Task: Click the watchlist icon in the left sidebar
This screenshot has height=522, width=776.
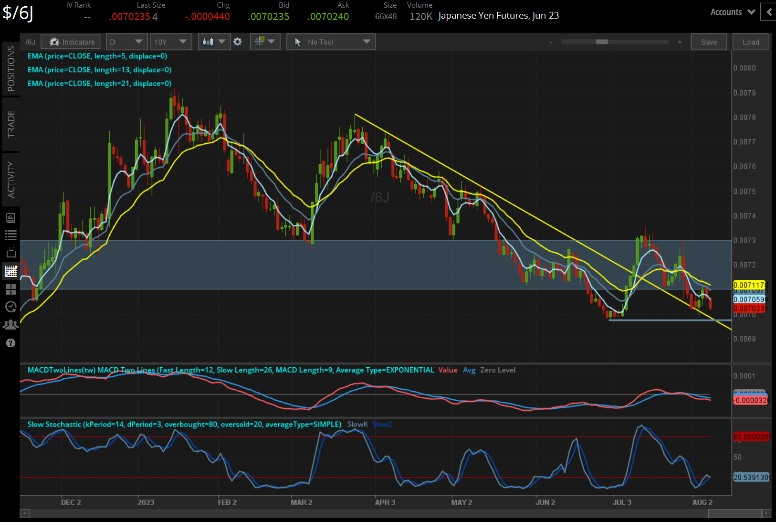Action: click(x=10, y=235)
